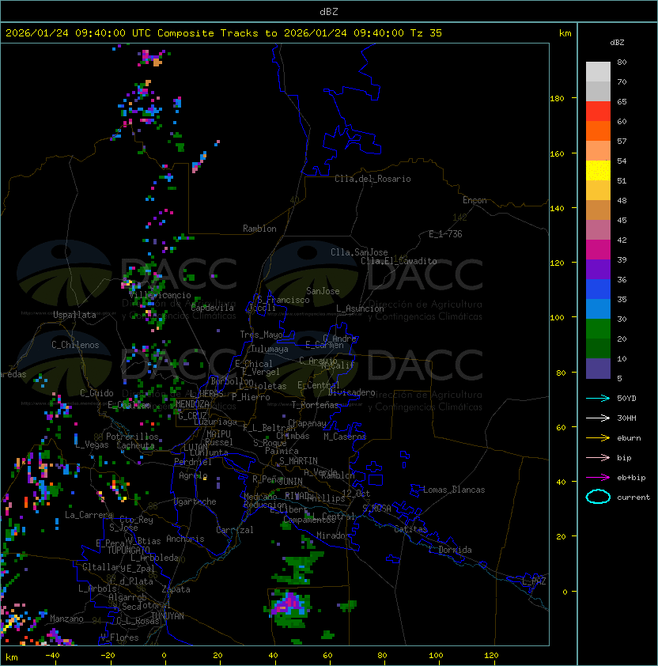Click the Potrerillos map label
658x666 pixels.
click(132, 436)
